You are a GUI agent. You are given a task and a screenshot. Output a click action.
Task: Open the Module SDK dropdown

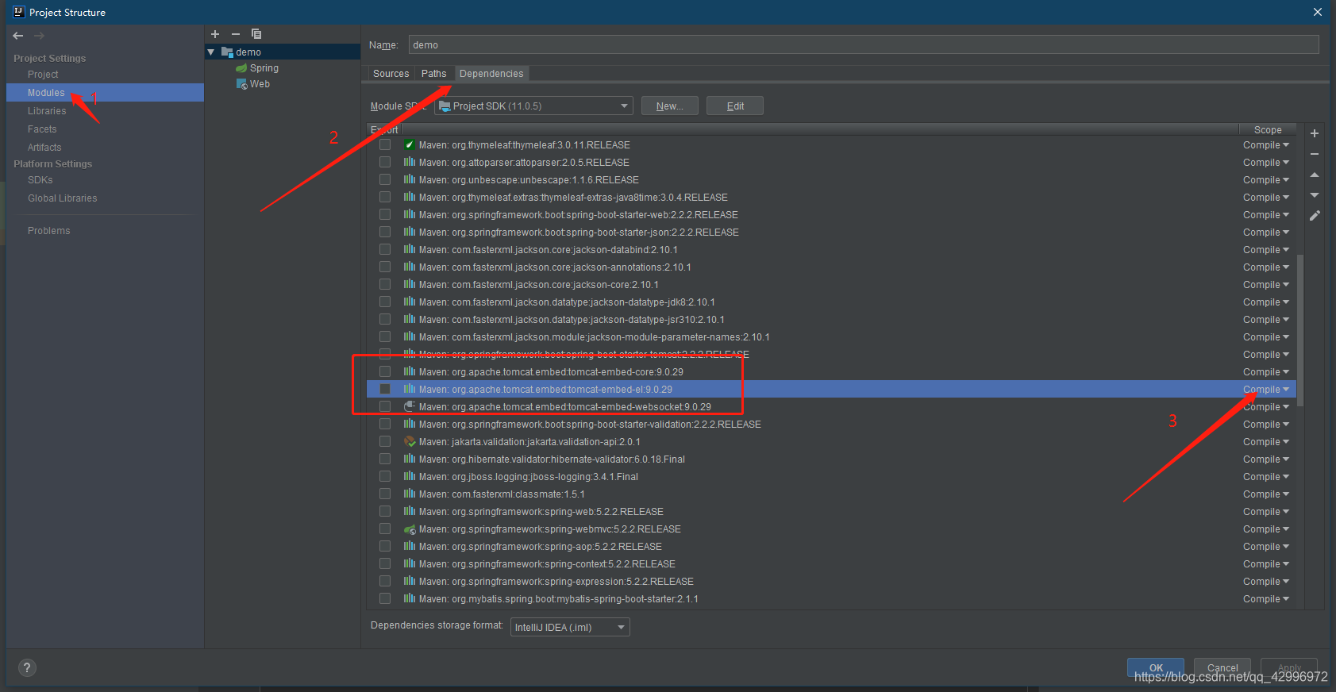click(533, 106)
